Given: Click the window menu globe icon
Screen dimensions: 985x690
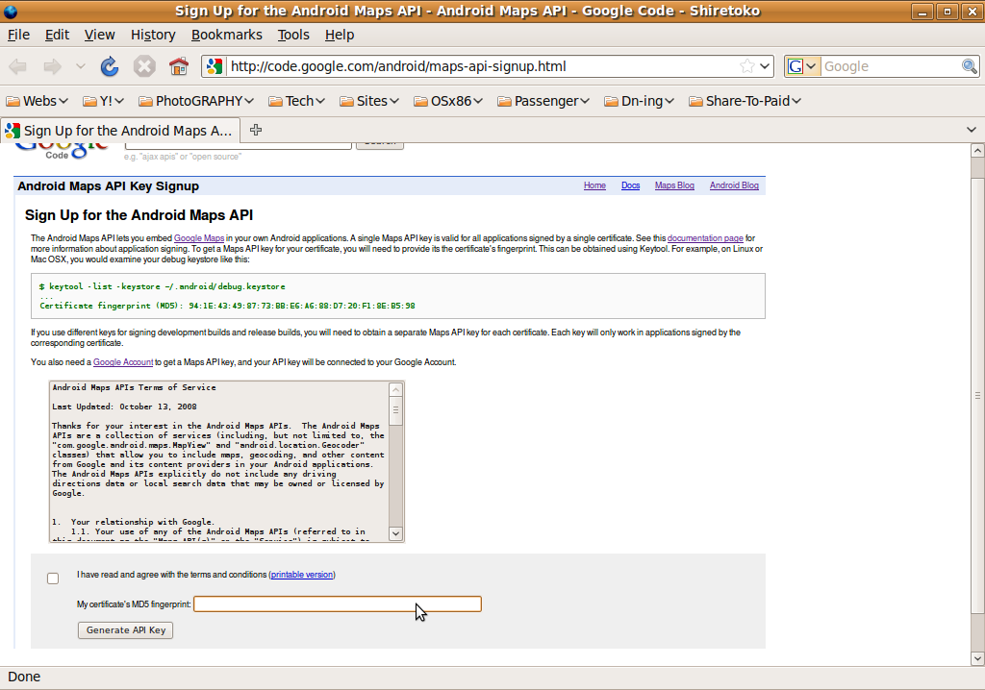Looking at the screenshot, I should 11,11.
